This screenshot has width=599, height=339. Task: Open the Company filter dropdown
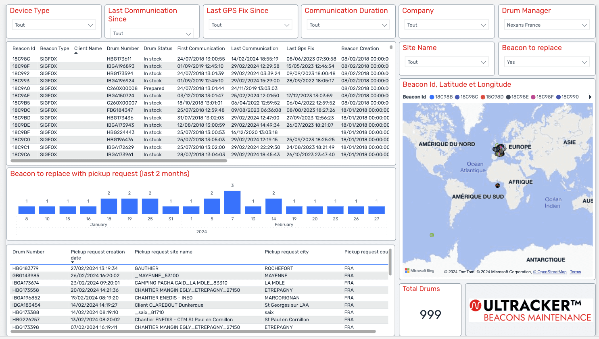point(447,25)
